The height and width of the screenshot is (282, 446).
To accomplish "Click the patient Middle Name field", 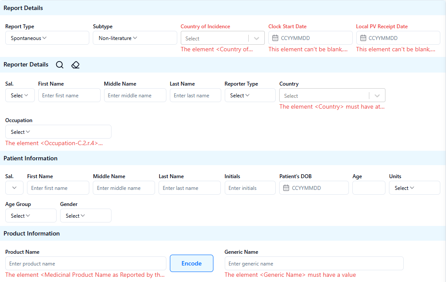I will (x=124, y=188).
